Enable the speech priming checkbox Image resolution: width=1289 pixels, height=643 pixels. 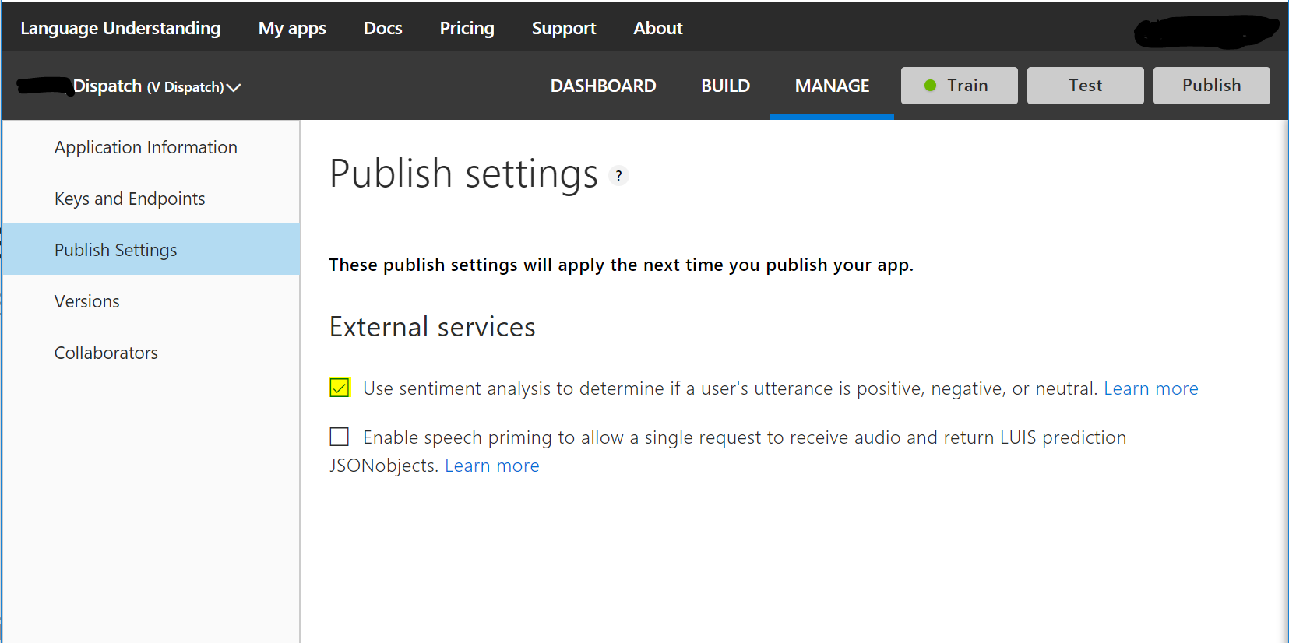(340, 437)
